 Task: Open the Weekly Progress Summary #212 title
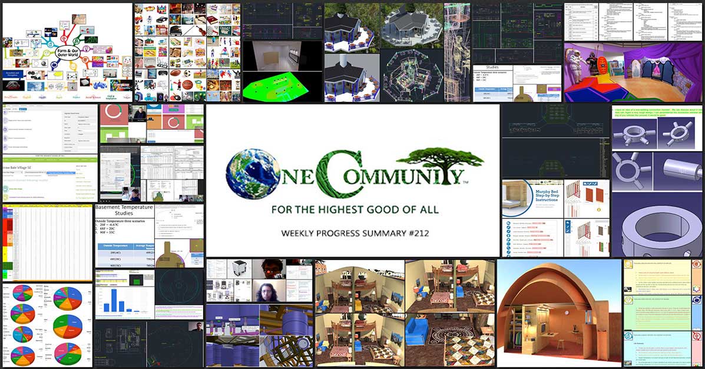click(x=354, y=234)
